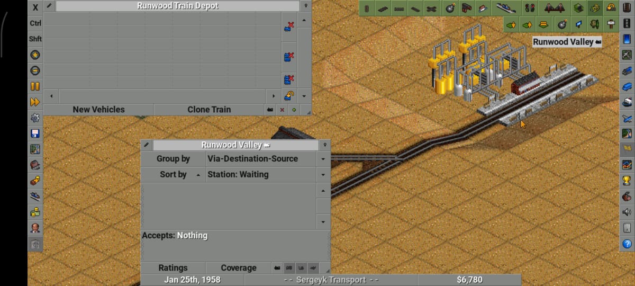Select the build railway station tool
Screen dimensions: 635x286
point(507,8)
